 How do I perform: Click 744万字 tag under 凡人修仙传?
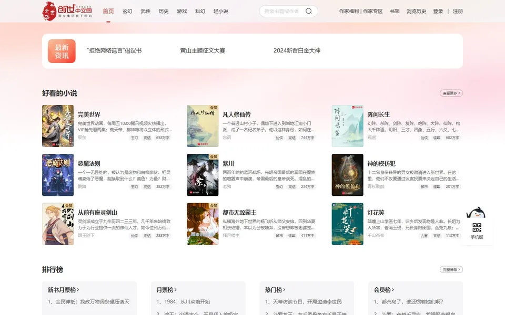(308, 138)
